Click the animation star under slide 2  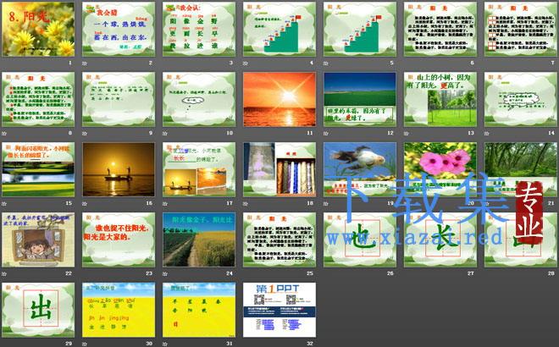[85, 63]
